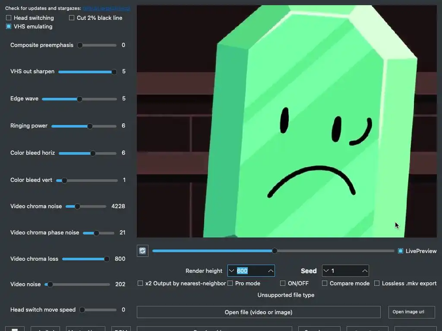Click the refresh preview icon button
Viewport: 442px width, 331px height.
pyautogui.click(x=142, y=251)
